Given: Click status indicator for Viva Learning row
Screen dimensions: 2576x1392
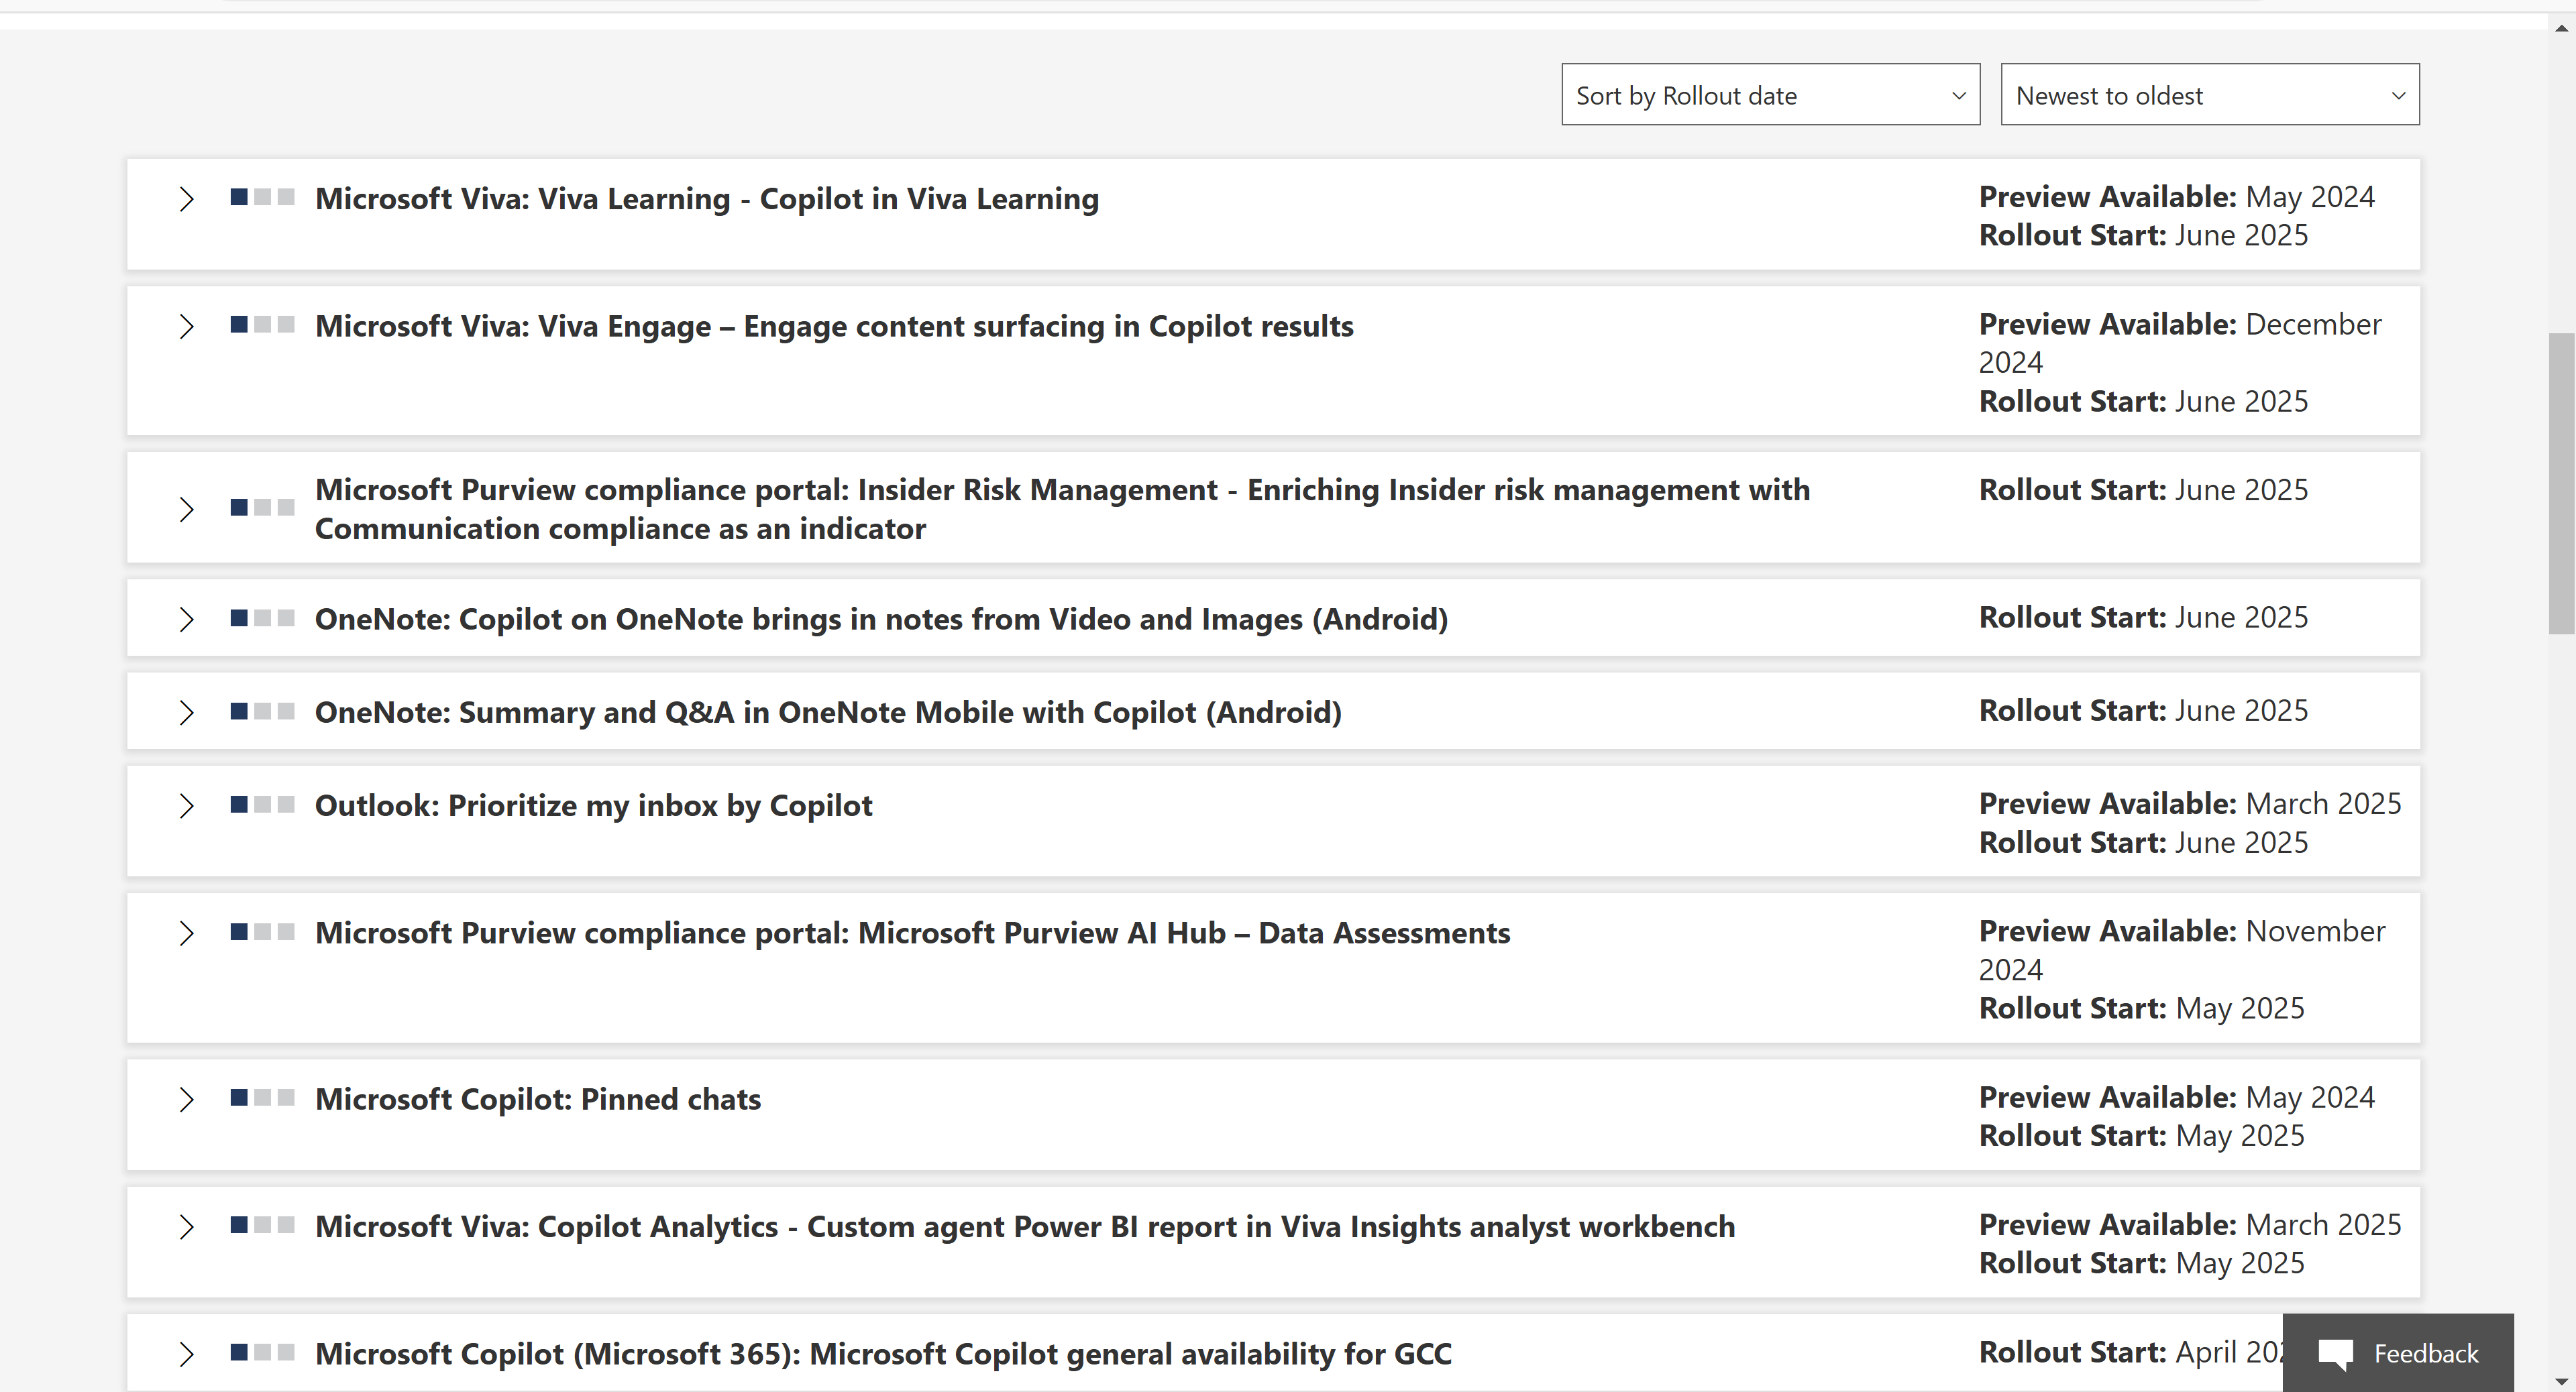Looking at the screenshot, I should (262, 197).
